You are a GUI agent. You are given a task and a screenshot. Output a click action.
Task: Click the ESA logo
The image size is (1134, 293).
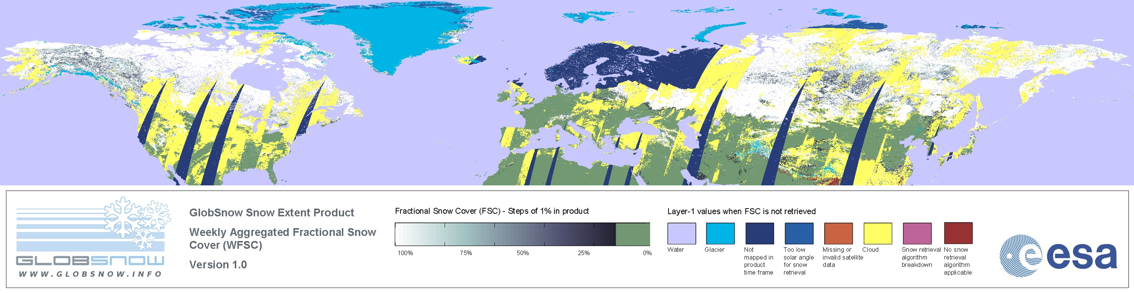point(1058,255)
